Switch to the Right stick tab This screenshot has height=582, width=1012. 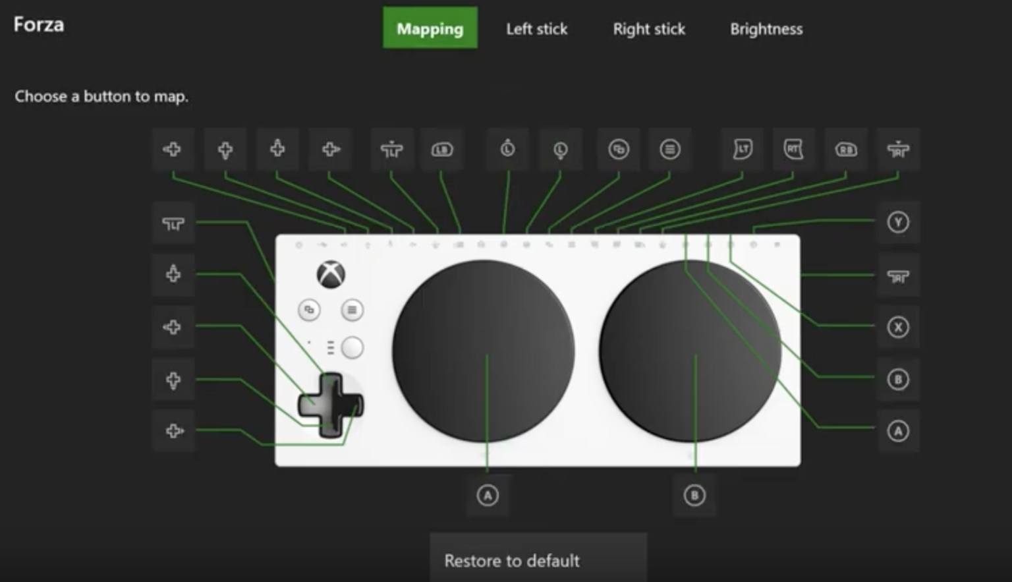649,29
